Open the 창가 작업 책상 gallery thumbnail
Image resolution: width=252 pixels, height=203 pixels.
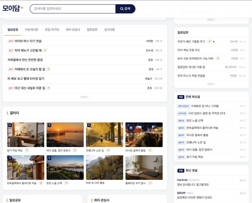26,135
